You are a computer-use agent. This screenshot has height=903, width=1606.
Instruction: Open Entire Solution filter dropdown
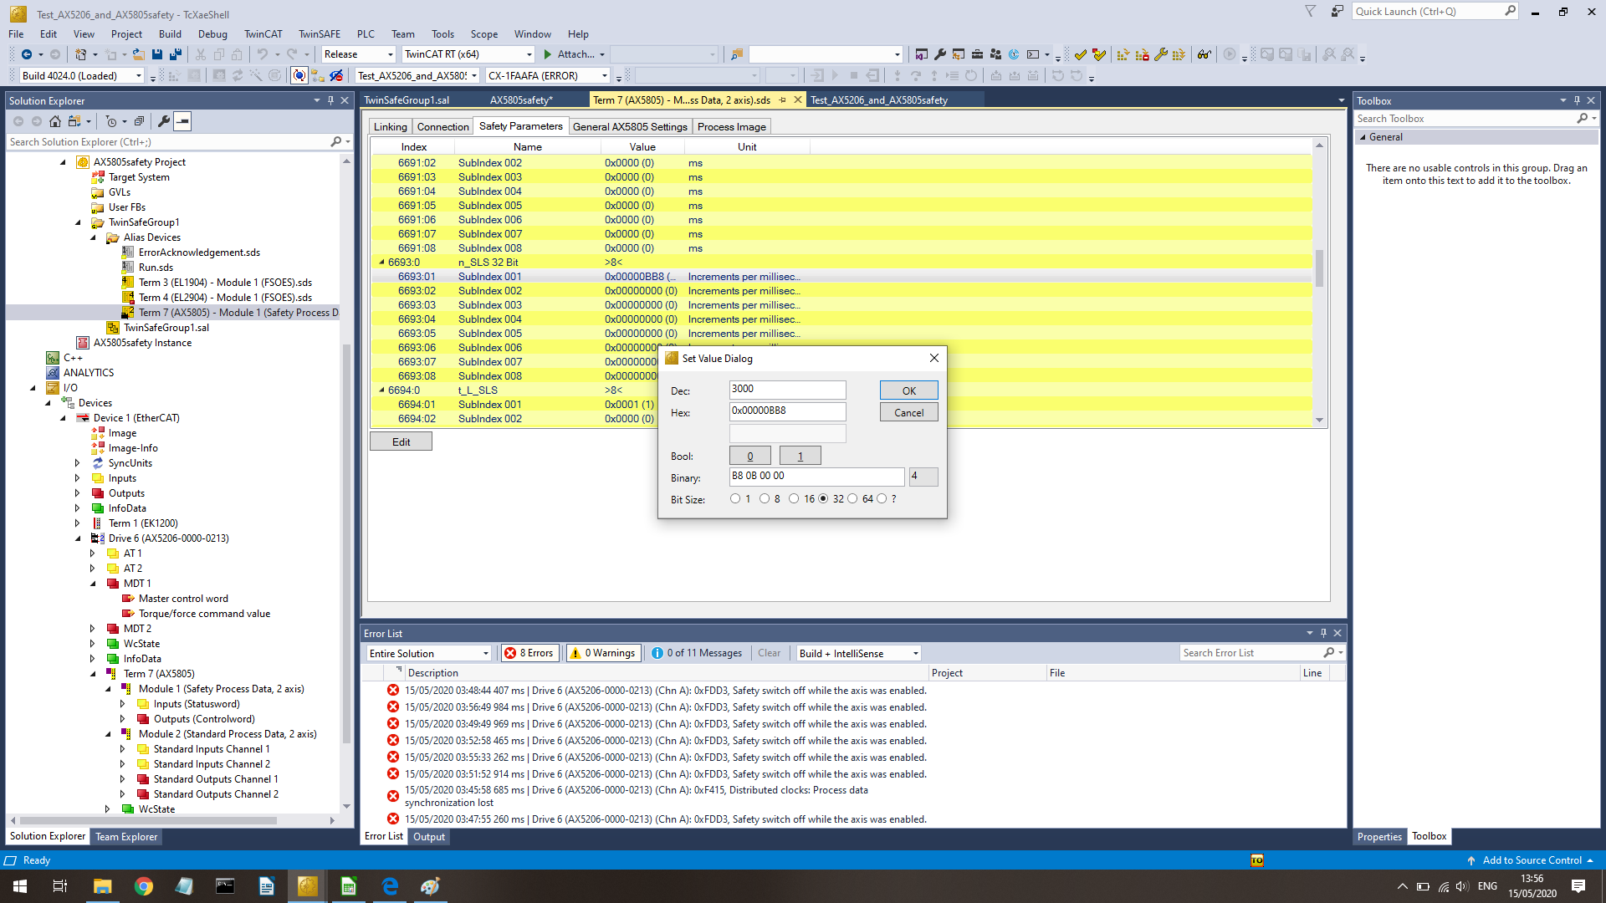coord(485,654)
